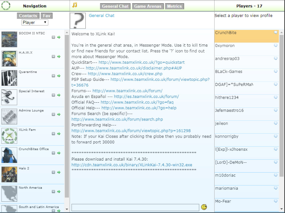The height and width of the screenshot is (213, 285).
Task: Open the Kai 7.4.30 download link
Action: [x=132, y=165]
